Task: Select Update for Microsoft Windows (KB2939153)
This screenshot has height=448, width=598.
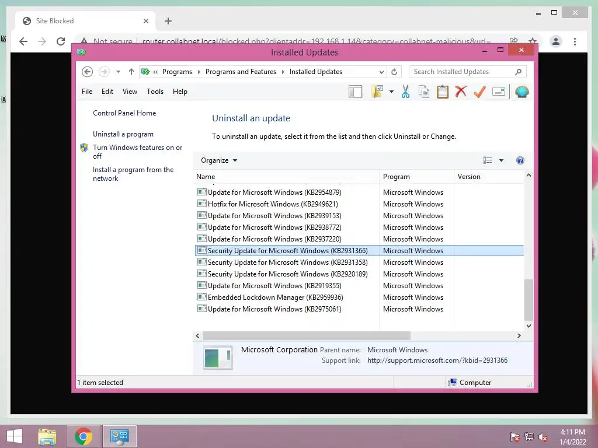Action: point(360,216)
